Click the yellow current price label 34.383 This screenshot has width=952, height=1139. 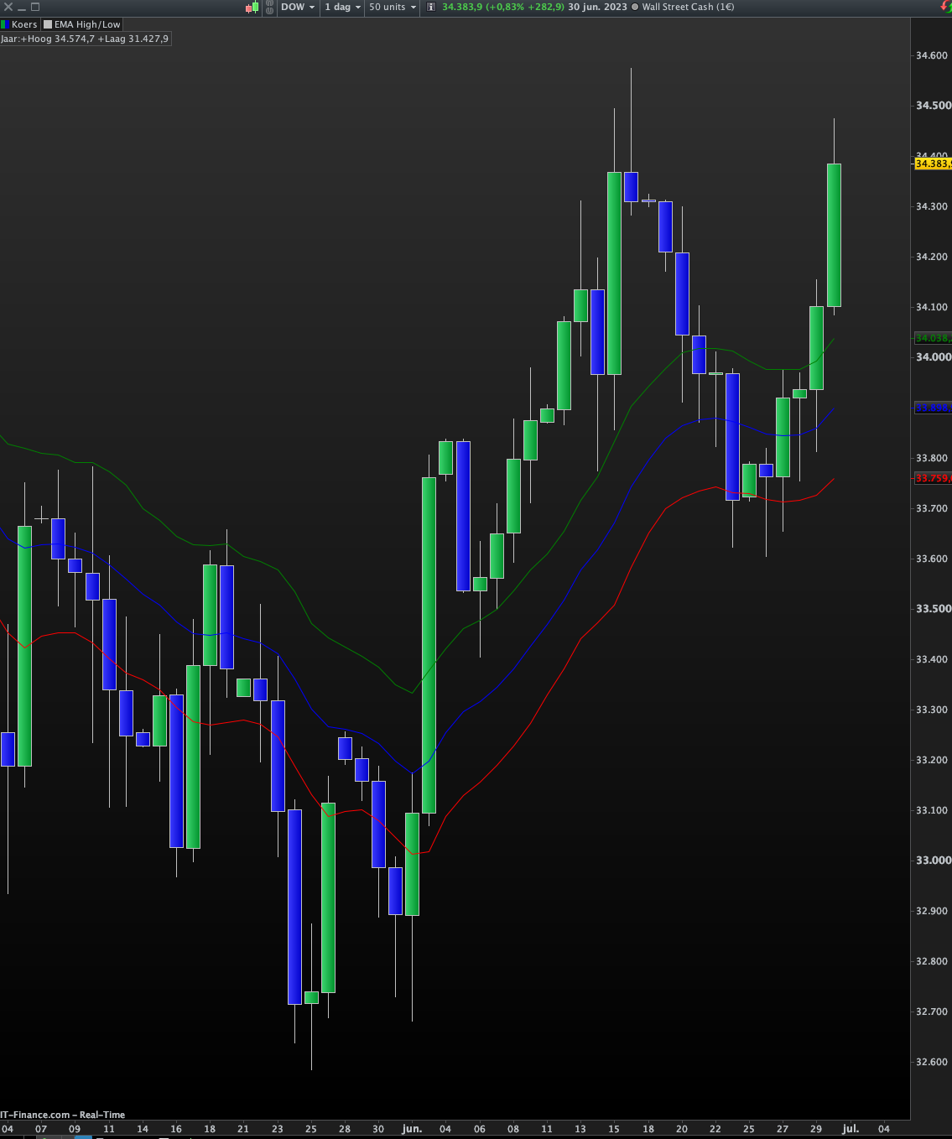[x=933, y=164]
